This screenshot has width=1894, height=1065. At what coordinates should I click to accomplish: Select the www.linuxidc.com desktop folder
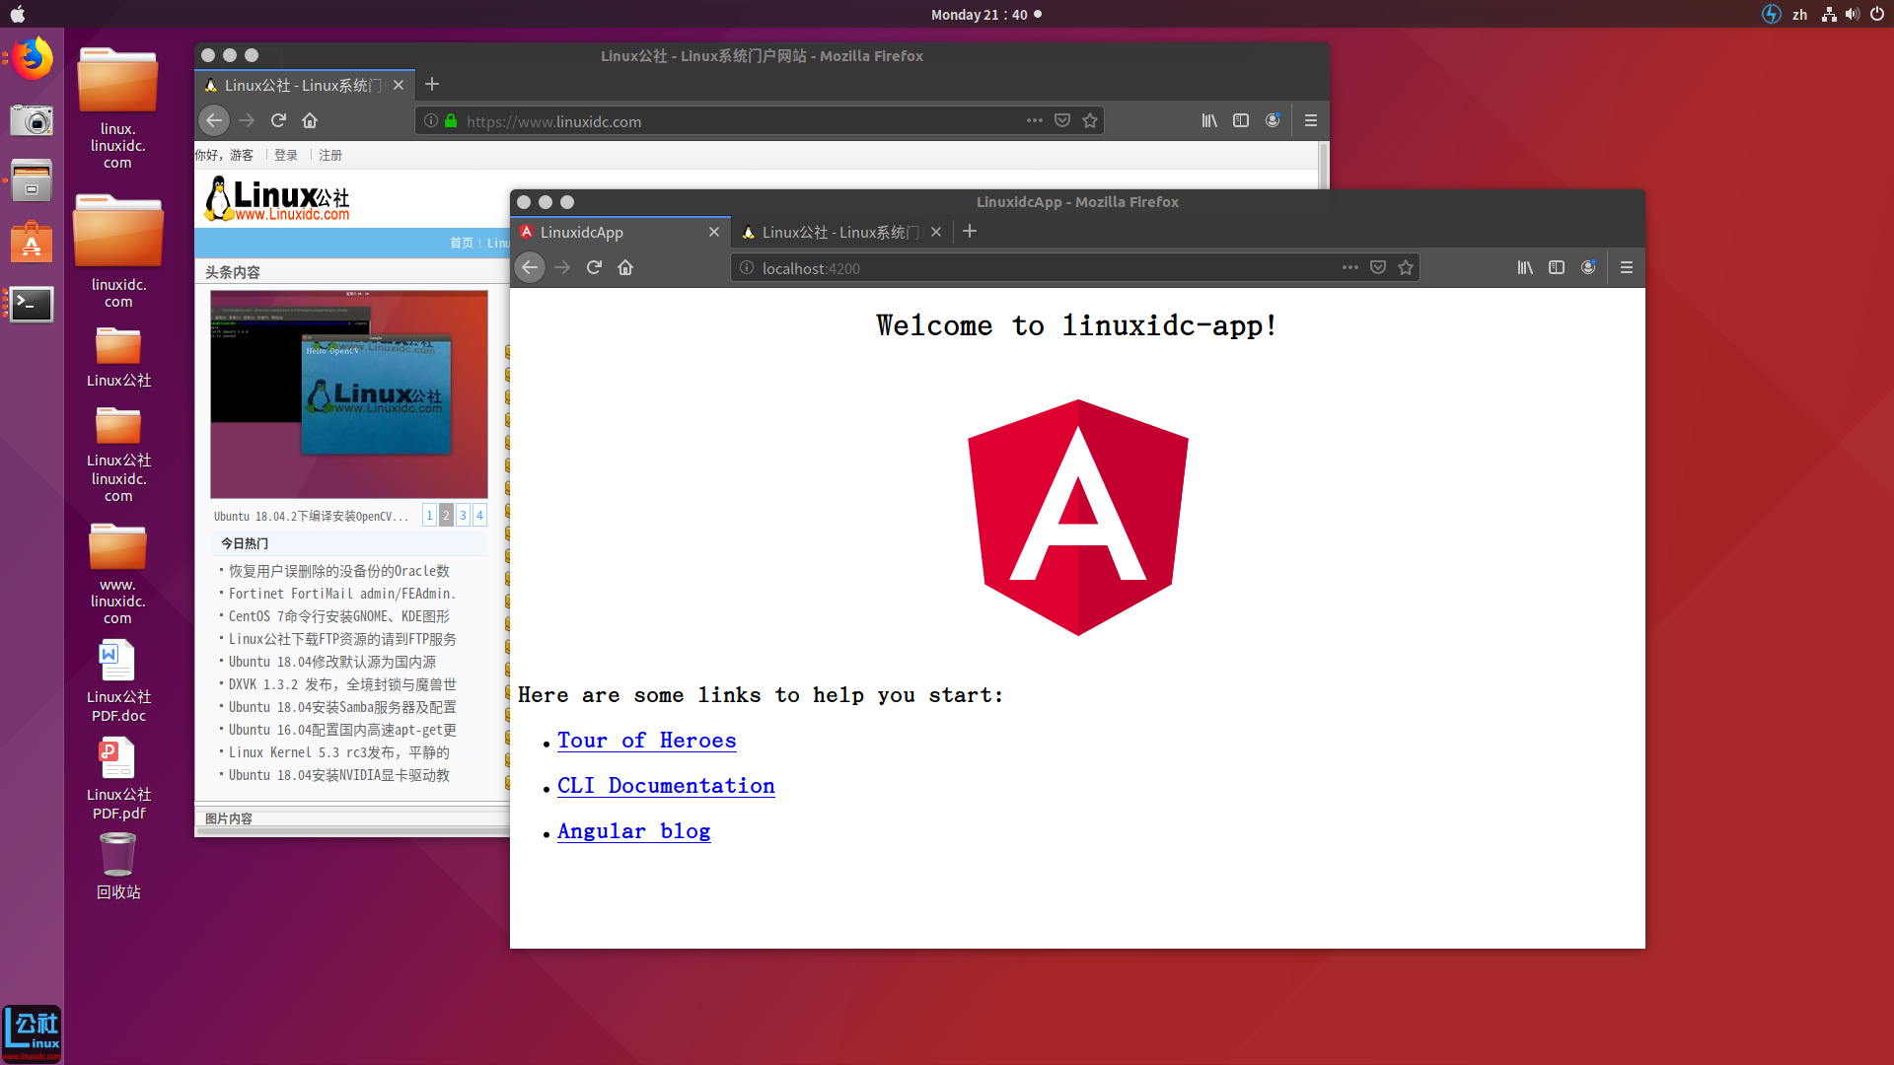(117, 574)
